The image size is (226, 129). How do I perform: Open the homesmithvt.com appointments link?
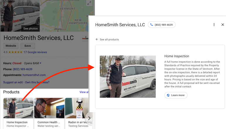[34, 75]
